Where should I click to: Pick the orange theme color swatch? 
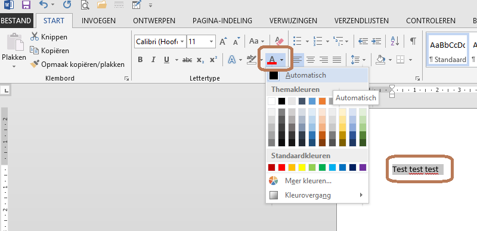click(322, 101)
